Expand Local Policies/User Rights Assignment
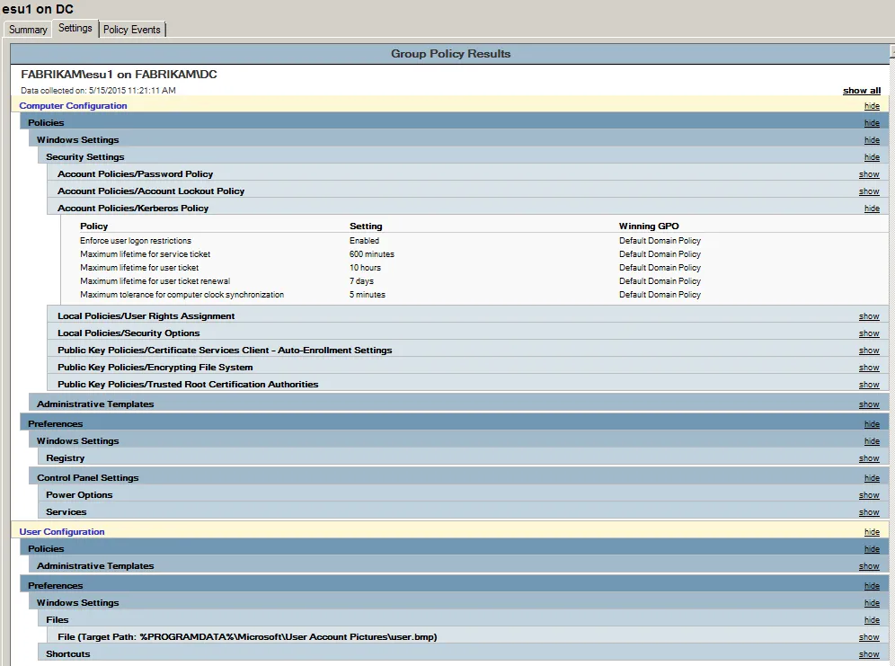 coord(869,316)
